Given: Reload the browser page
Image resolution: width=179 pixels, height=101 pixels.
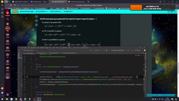Looking at the screenshot, I should pyautogui.click(x=15, y=5).
